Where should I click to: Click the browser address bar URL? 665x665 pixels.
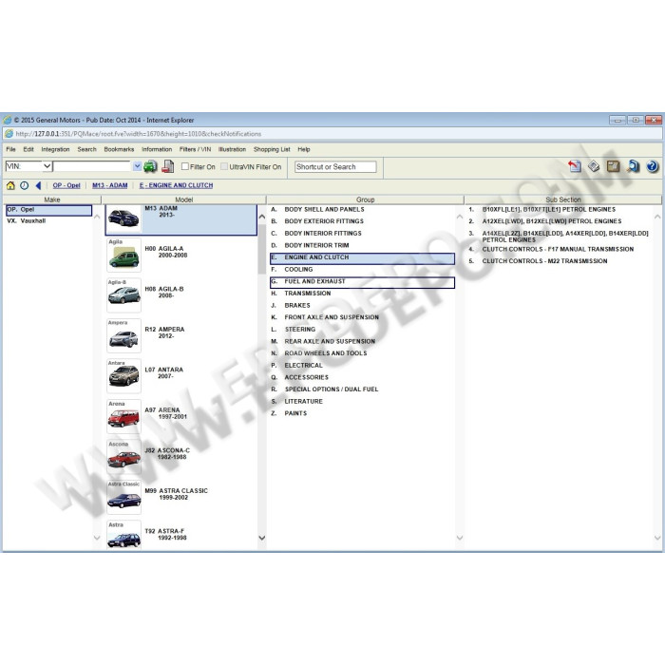139,134
